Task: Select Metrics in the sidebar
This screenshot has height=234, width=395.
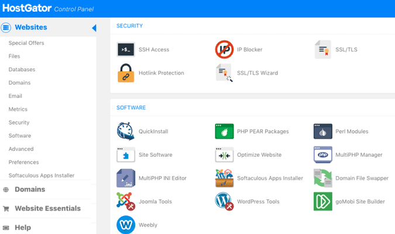Action: coord(18,109)
